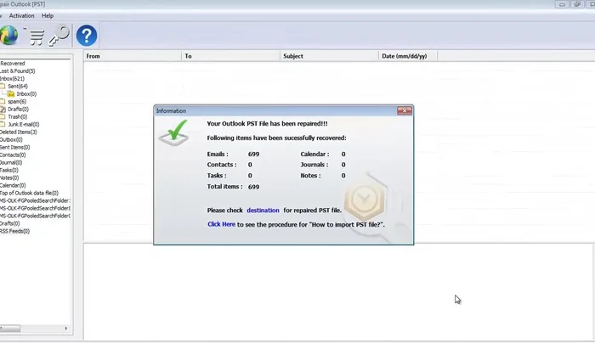Click the 'Click Here' import procedure link
The height and width of the screenshot is (343, 595).
221,224
